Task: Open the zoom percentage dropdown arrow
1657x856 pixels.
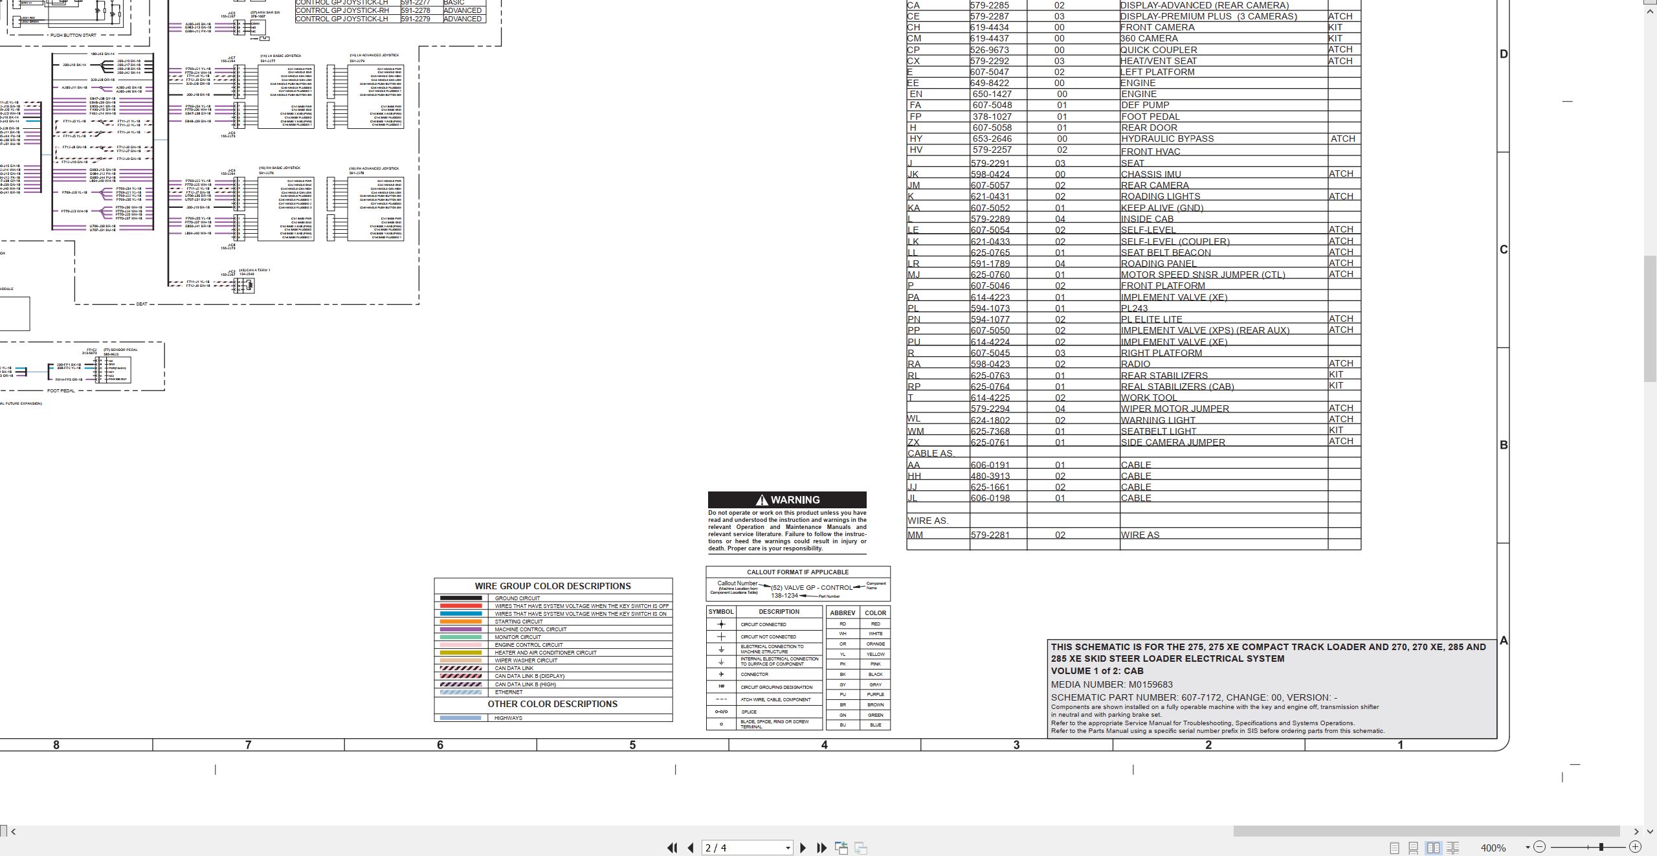Action: point(1528,847)
